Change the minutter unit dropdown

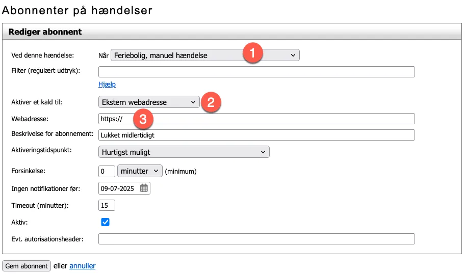(x=140, y=171)
